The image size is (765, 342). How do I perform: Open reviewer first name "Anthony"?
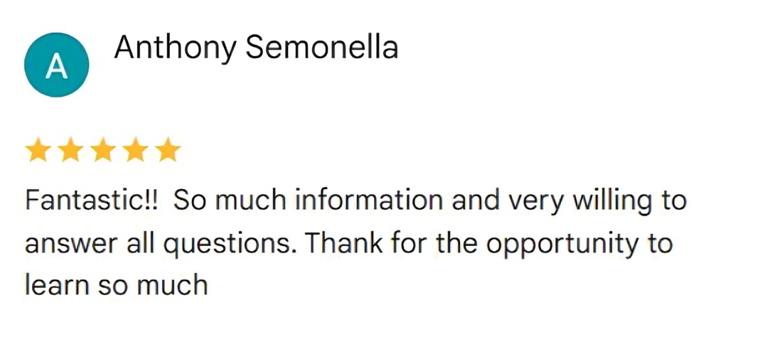point(175,48)
